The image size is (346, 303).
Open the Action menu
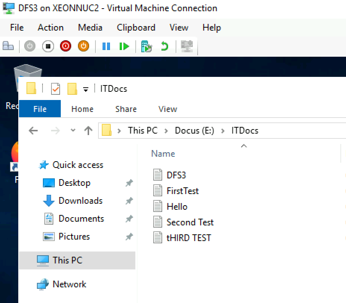click(51, 28)
